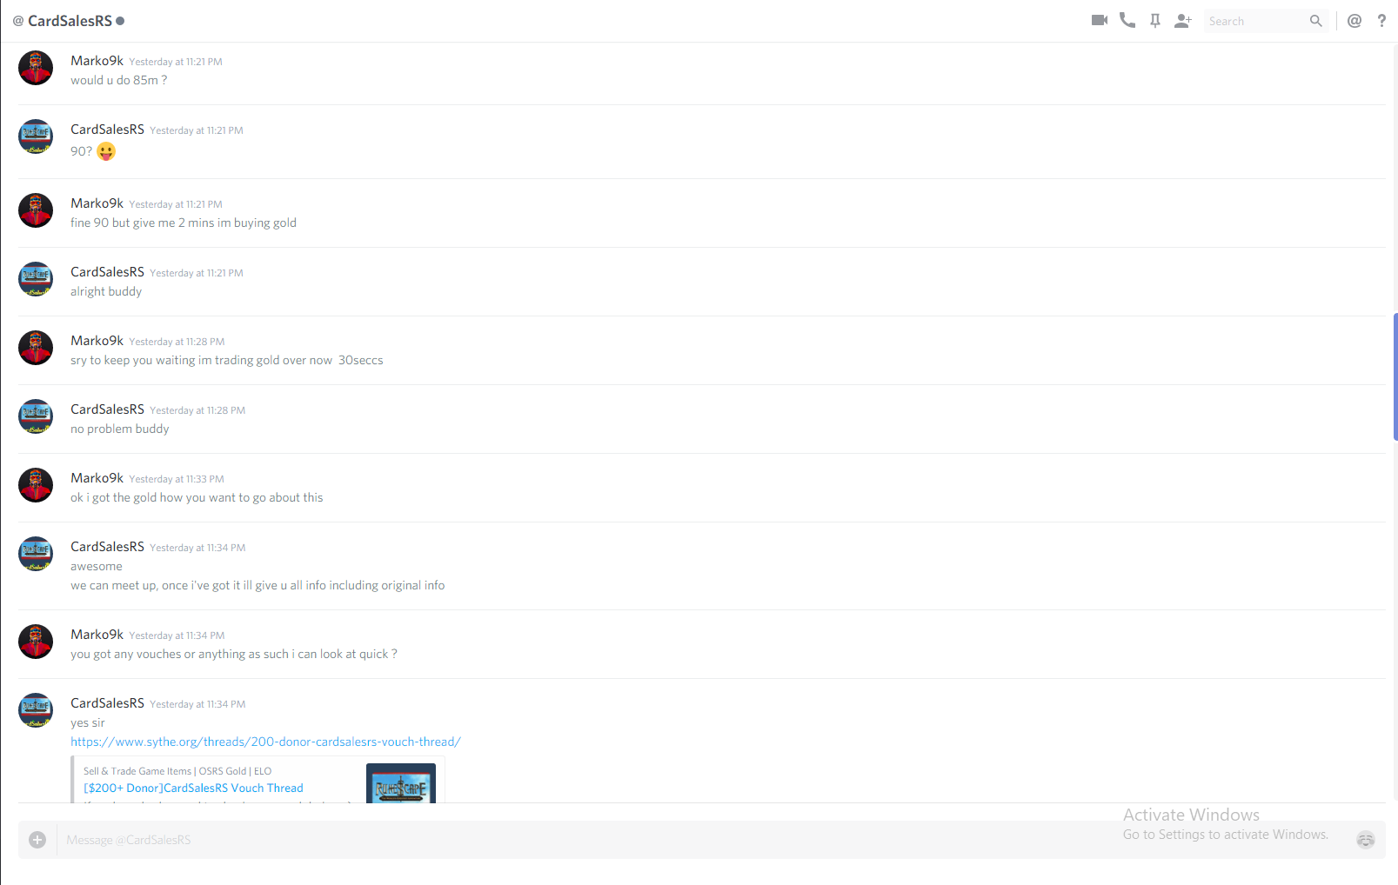Click CardSalesRS avatar on 'yes sir' message
The height and width of the screenshot is (885, 1398).
click(x=36, y=710)
